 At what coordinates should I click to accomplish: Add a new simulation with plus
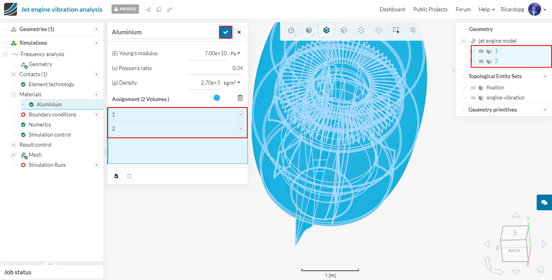tap(96, 43)
